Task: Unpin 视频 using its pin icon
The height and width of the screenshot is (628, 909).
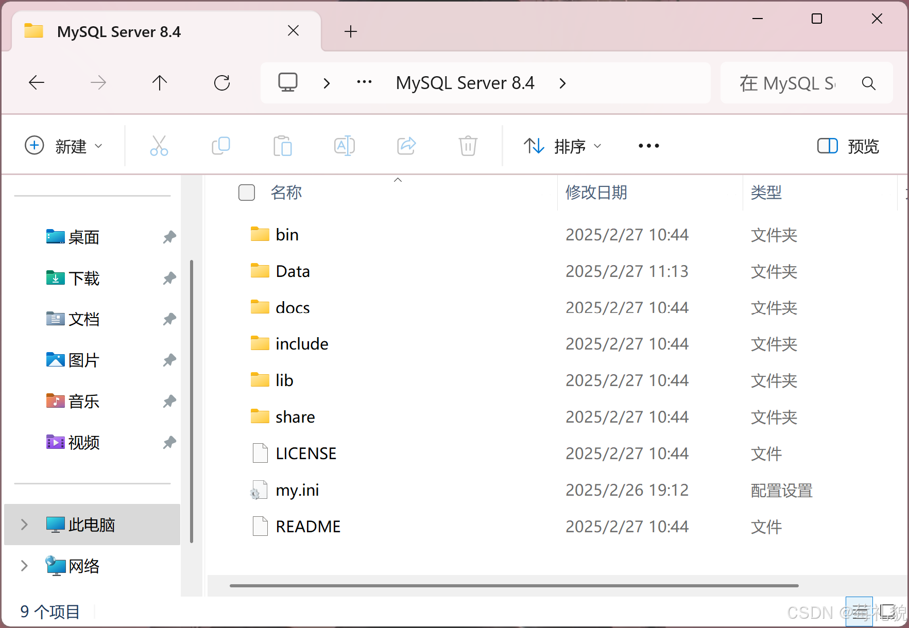Action: pos(169,442)
